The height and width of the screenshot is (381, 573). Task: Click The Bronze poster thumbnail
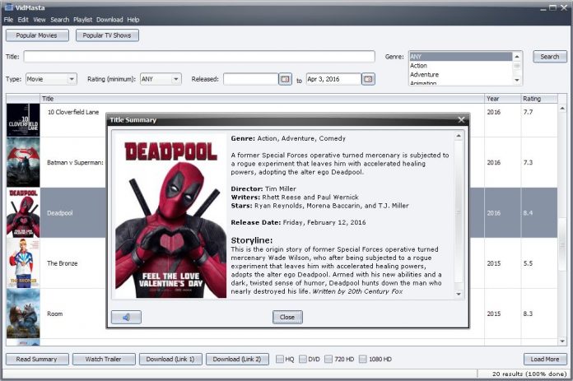pyautogui.click(x=23, y=263)
